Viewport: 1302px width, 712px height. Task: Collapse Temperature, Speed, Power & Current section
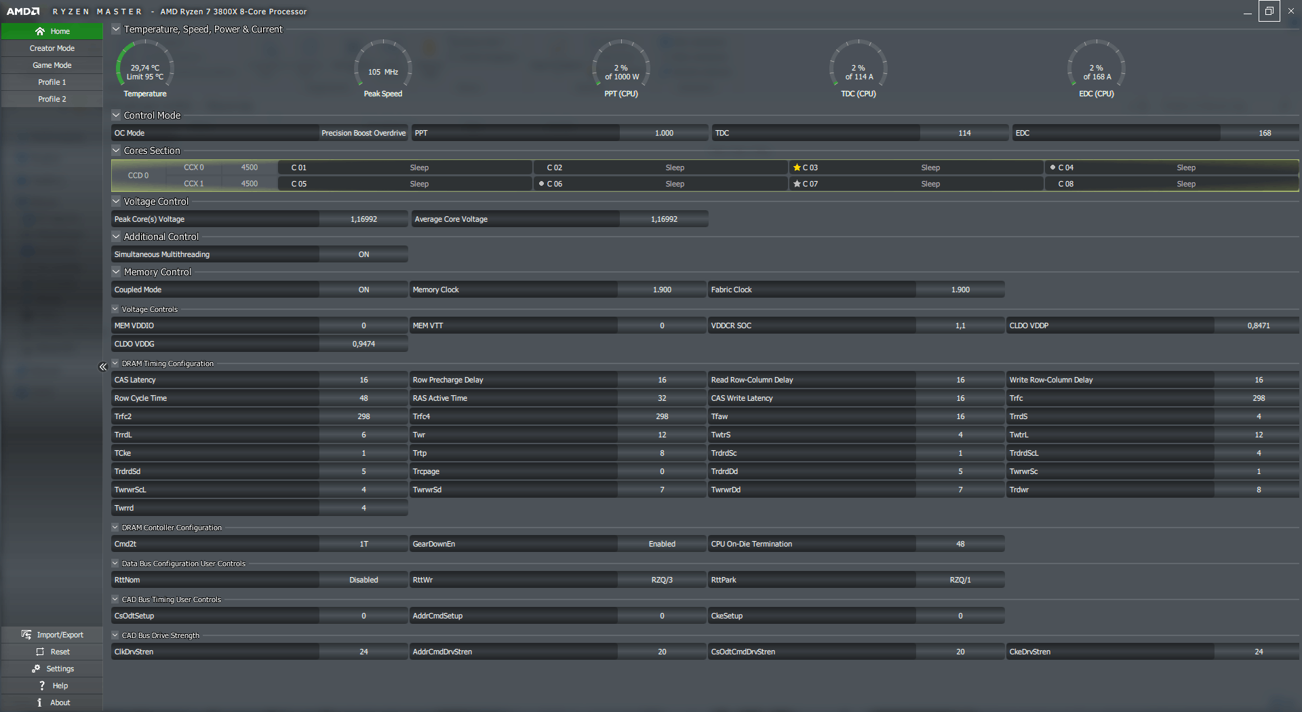coord(116,29)
